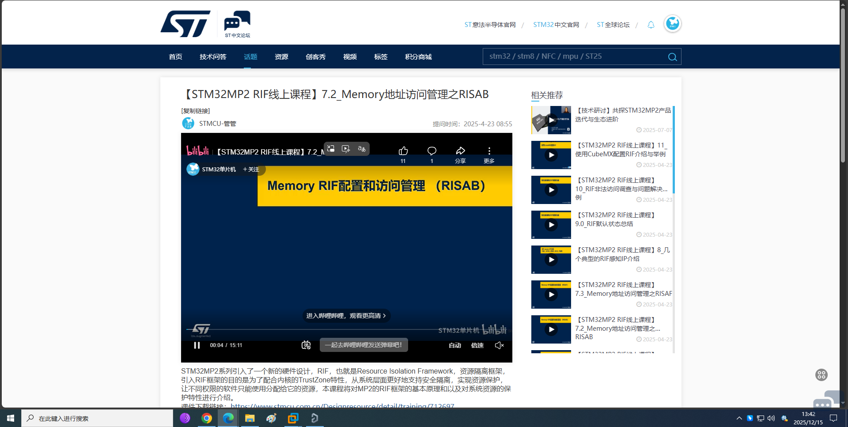Open File Explorer from the taskbar
Screen dimensions: 848x427
click(x=250, y=418)
